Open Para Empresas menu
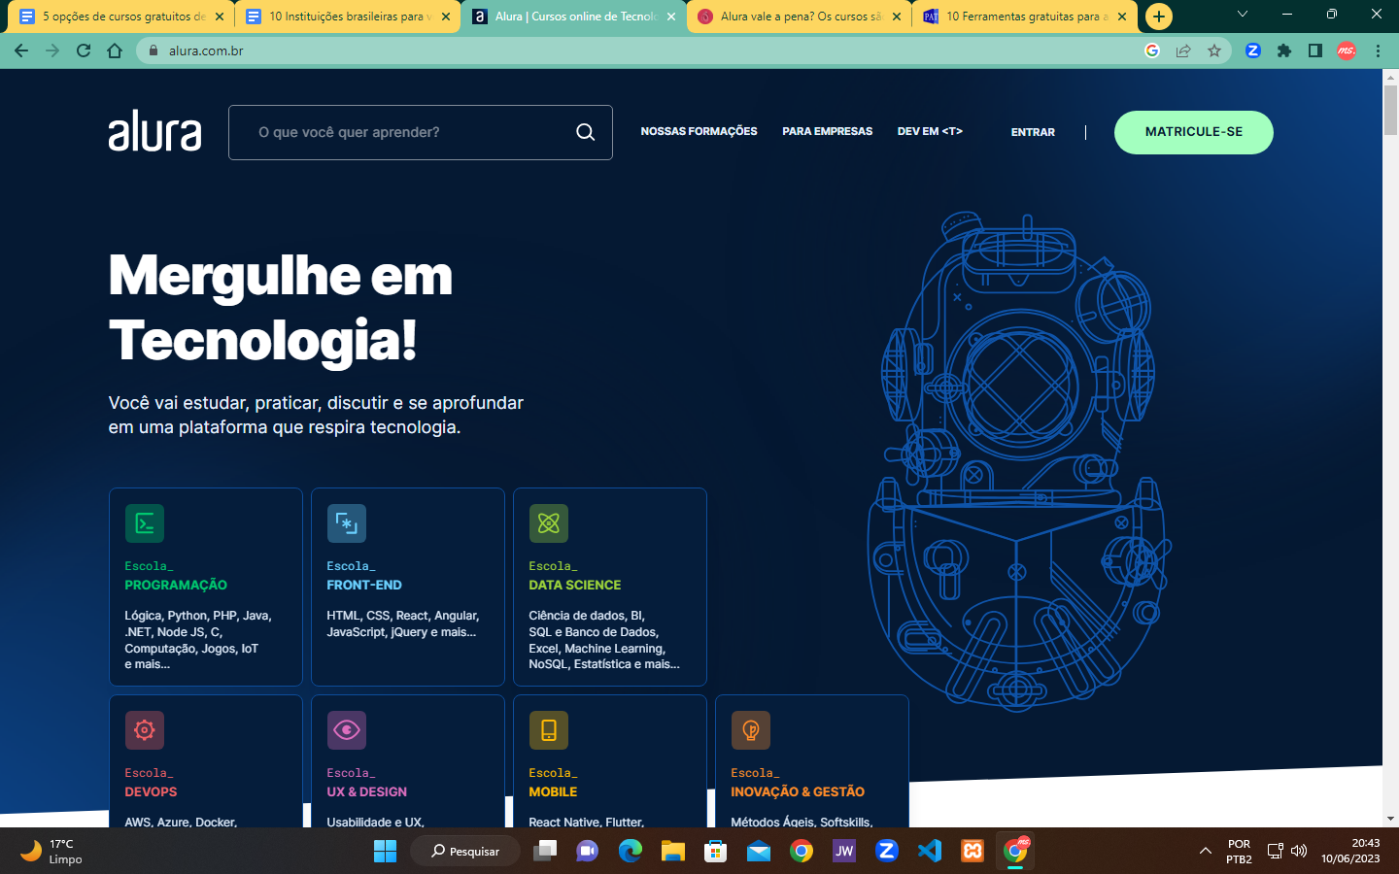Image resolution: width=1399 pixels, height=874 pixels. tap(828, 131)
